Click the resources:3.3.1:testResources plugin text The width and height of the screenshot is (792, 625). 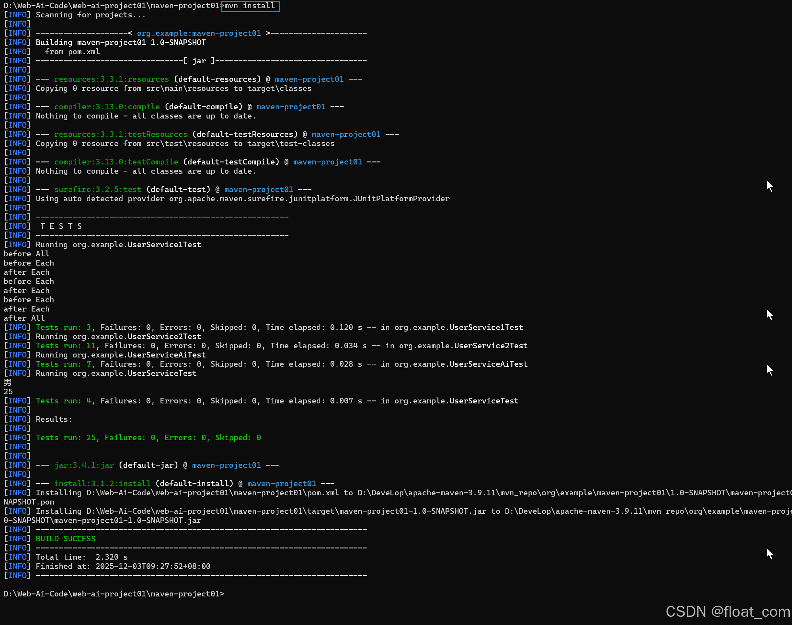point(121,134)
